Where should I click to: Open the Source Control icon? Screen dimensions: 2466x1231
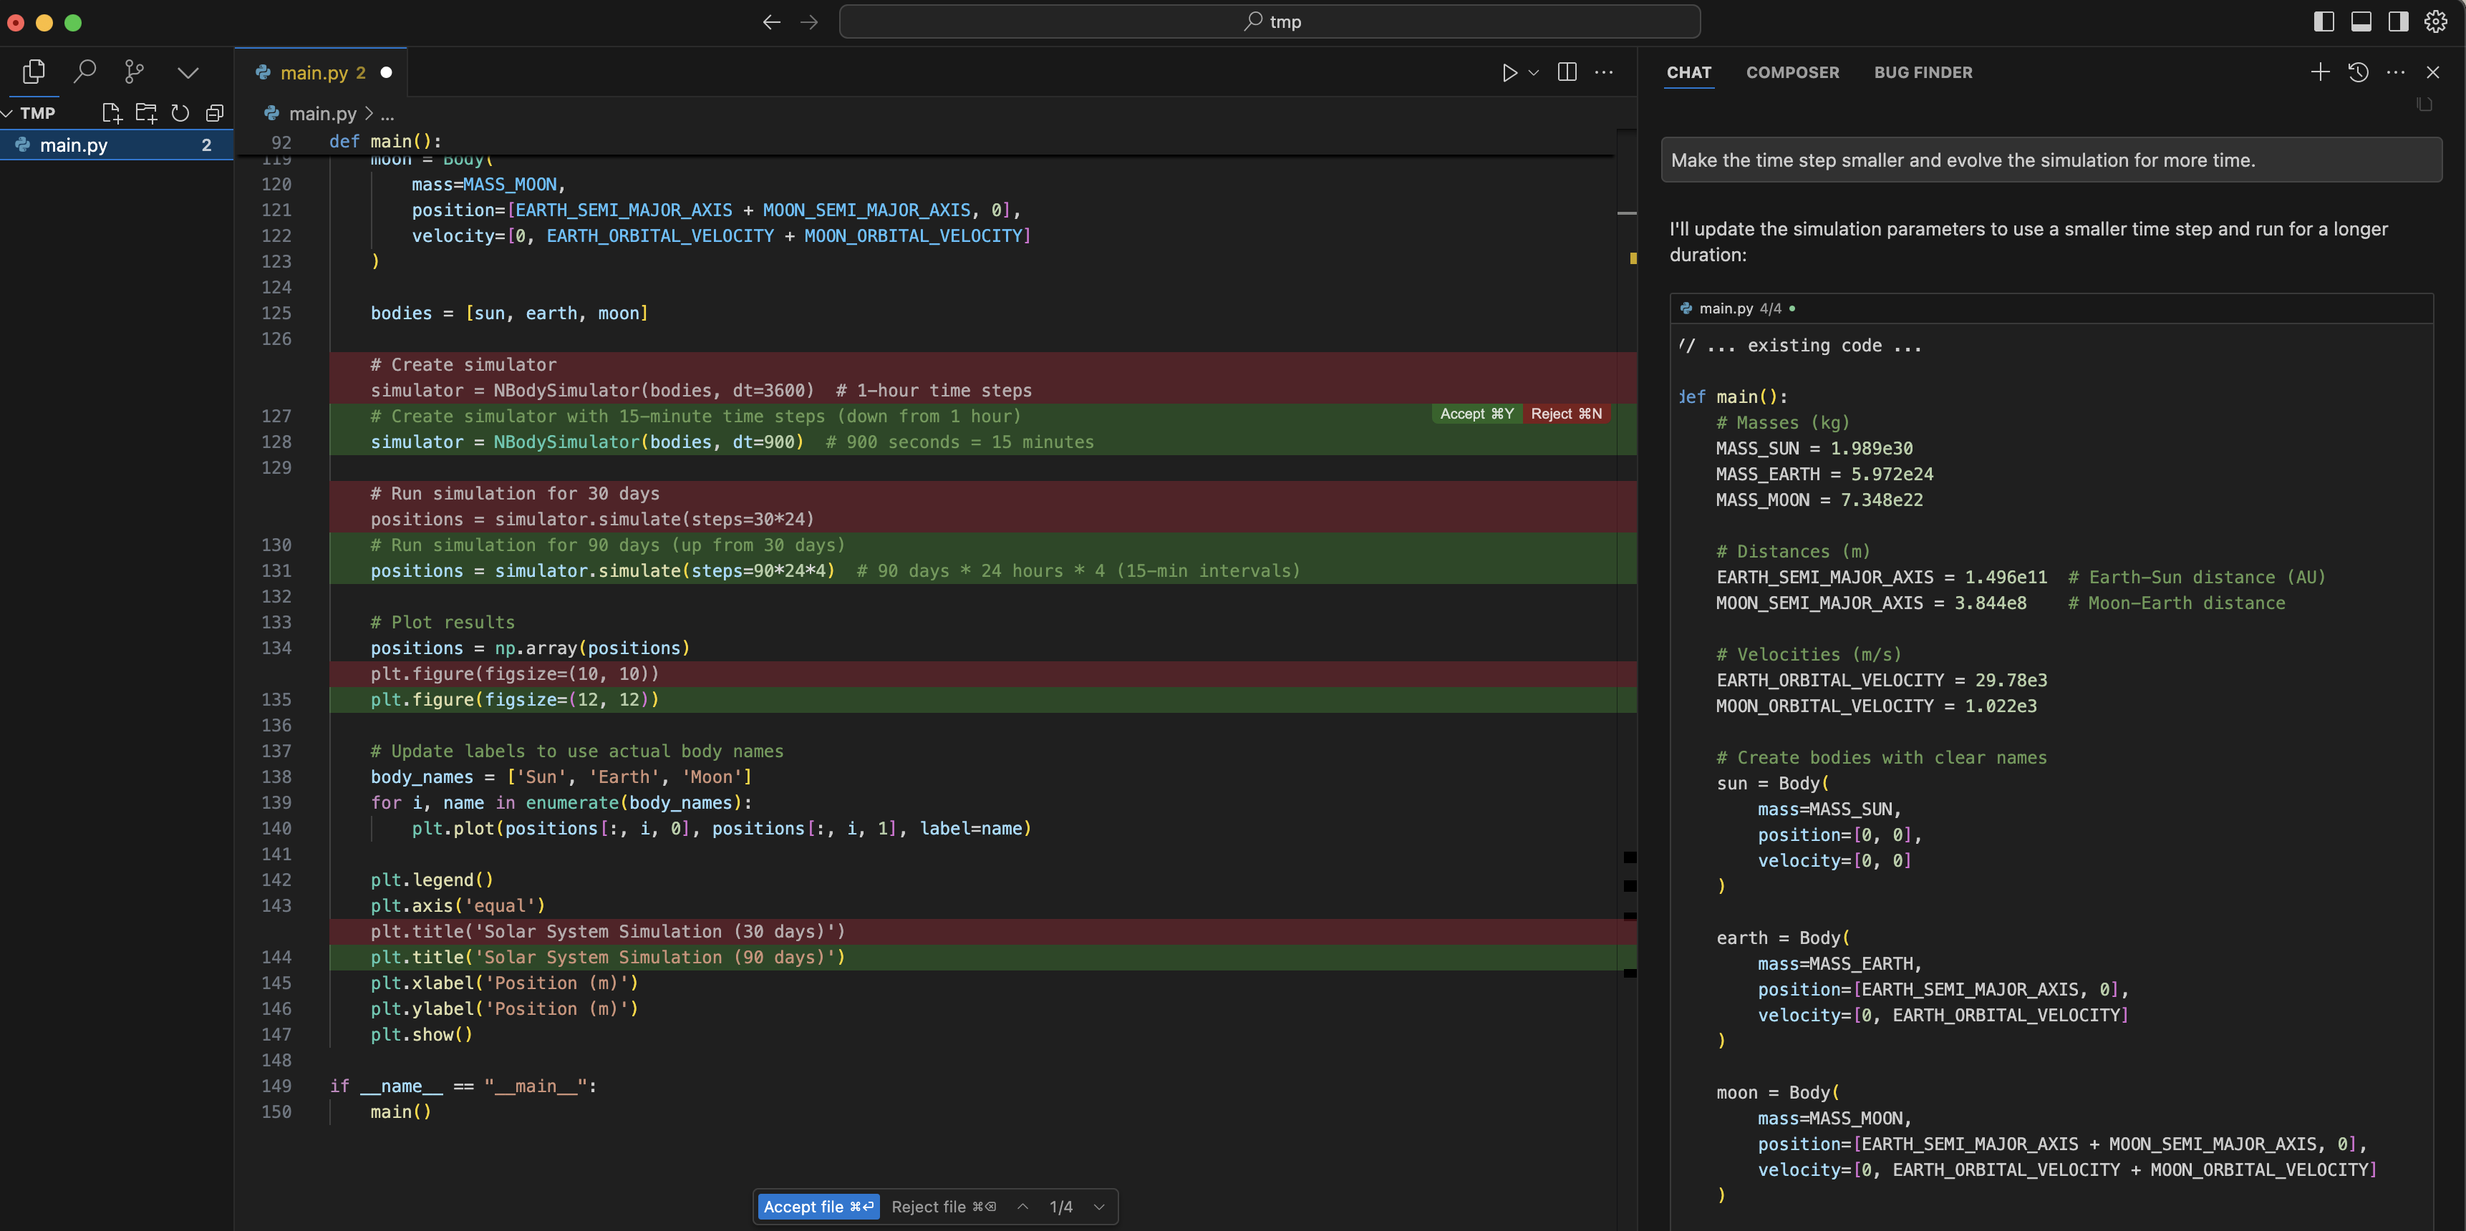coord(135,72)
